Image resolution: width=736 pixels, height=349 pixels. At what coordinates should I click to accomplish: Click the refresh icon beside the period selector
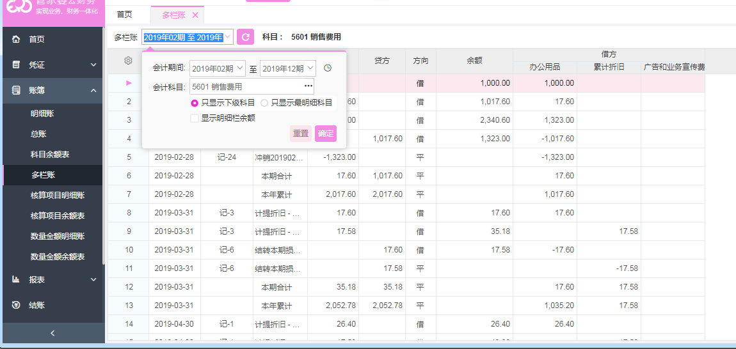(245, 36)
